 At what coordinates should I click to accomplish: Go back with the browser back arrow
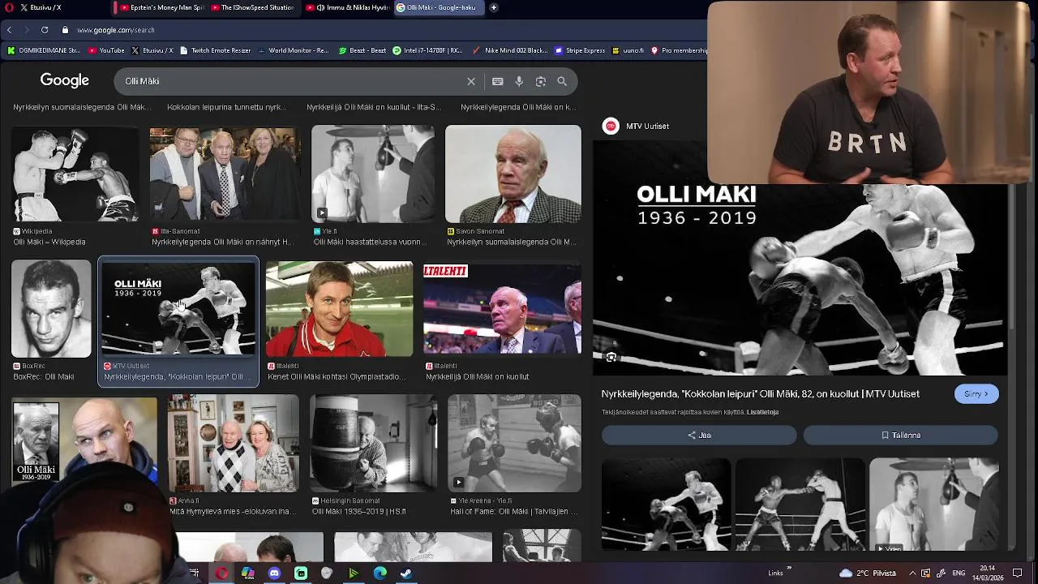tap(9, 30)
